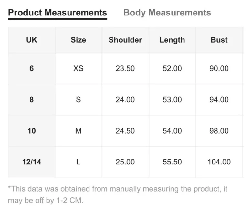Click the Length column header
The width and height of the screenshot is (252, 208).
coord(172,40)
